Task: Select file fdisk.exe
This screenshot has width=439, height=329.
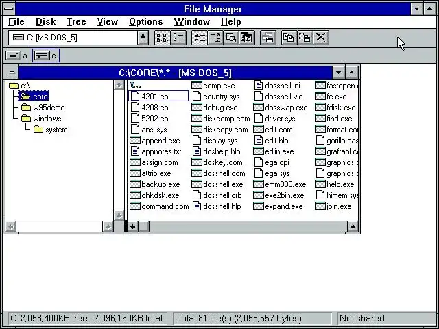Action: point(335,108)
